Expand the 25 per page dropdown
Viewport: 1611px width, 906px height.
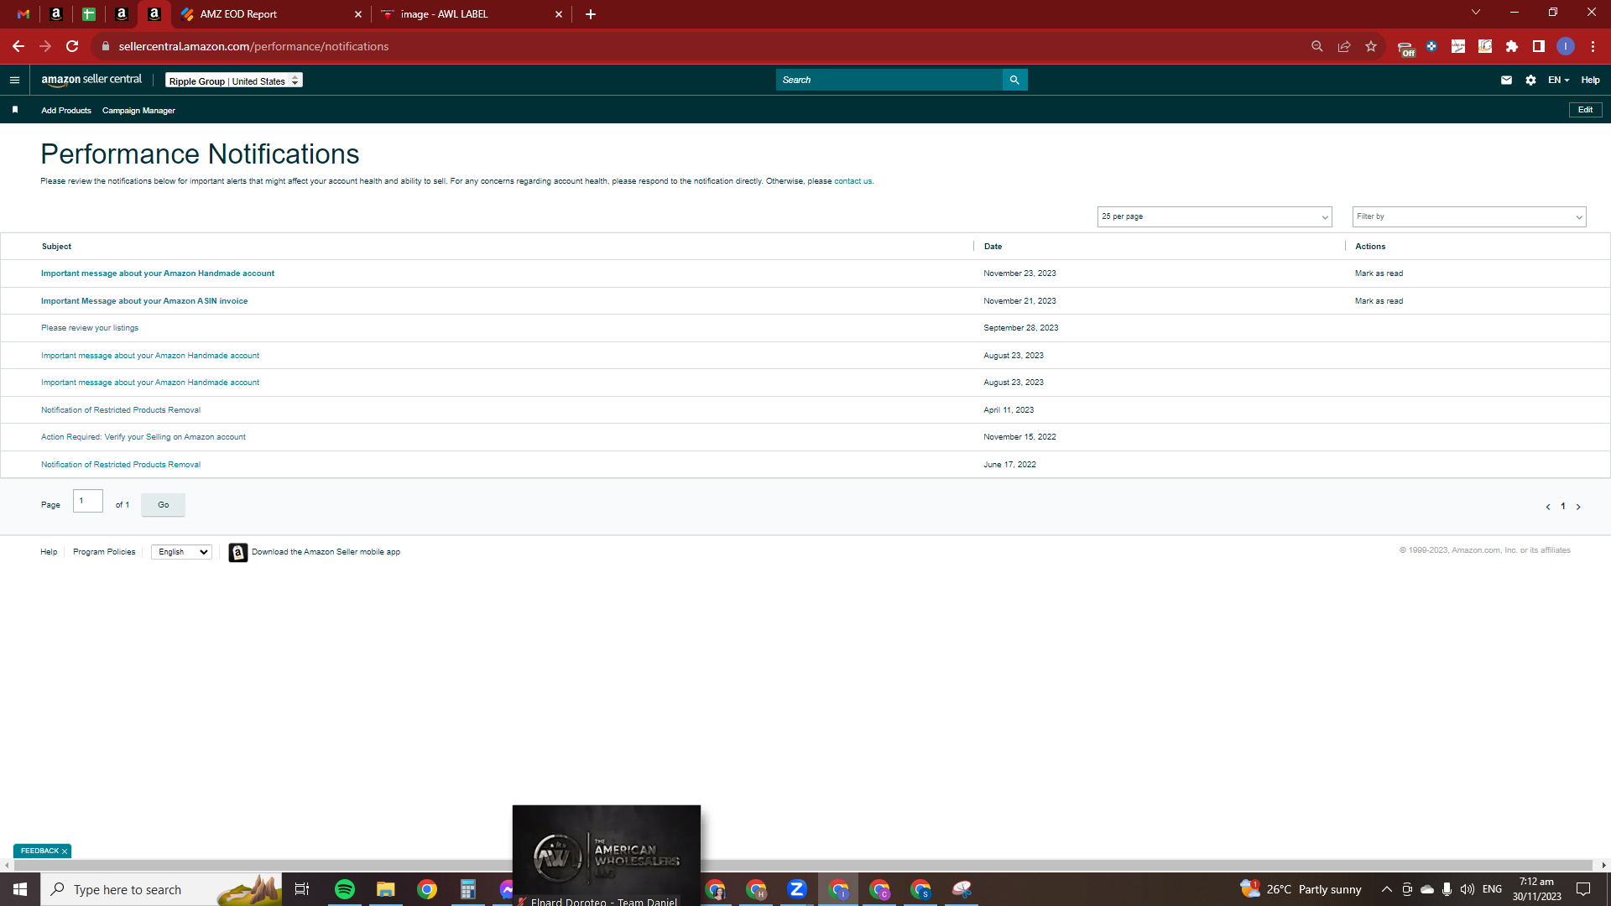1214,216
